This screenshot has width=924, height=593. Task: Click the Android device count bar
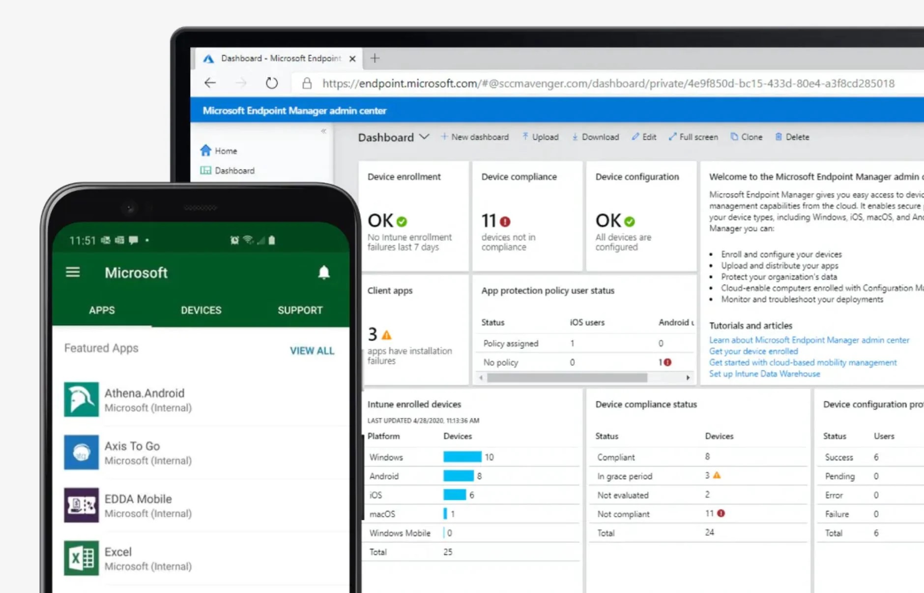[459, 476]
